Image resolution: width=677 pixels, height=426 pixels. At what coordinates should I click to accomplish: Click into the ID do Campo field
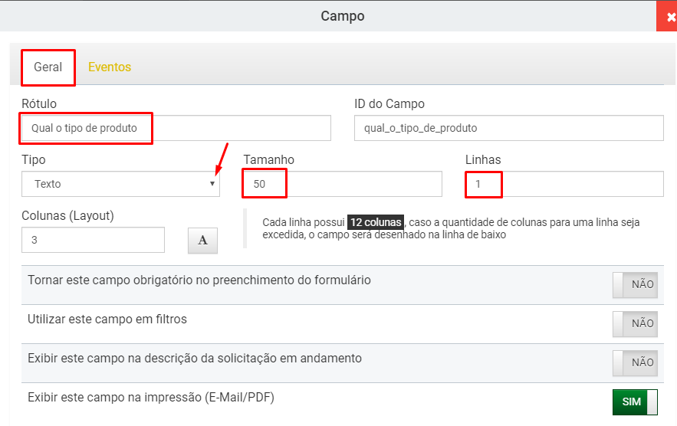508,128
